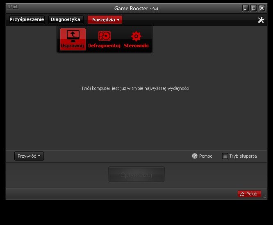Minimize the Game Booster window
Image resolution: width=273 pixels, height=225 pixels.
point(245,8)
